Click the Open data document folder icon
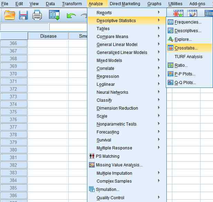This screenshot has height=202, width=213. [x=10, y=15]
